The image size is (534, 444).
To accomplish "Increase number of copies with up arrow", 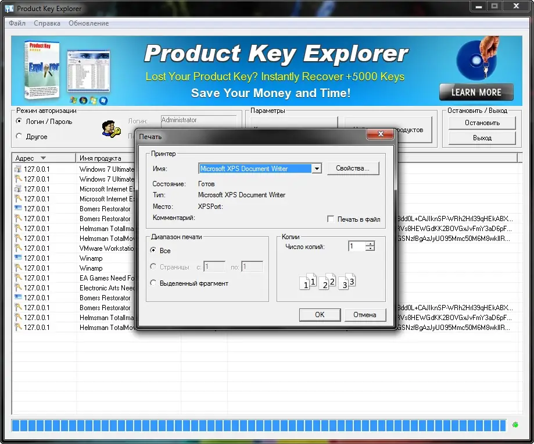I will [370, 243].
